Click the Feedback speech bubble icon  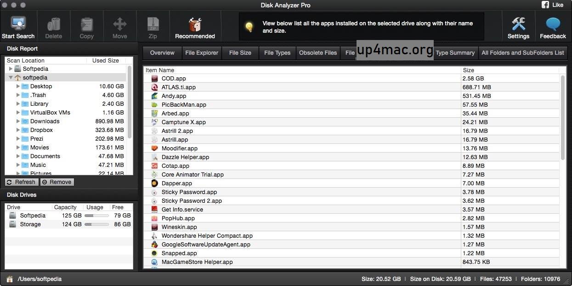click(x=552, y=23)
